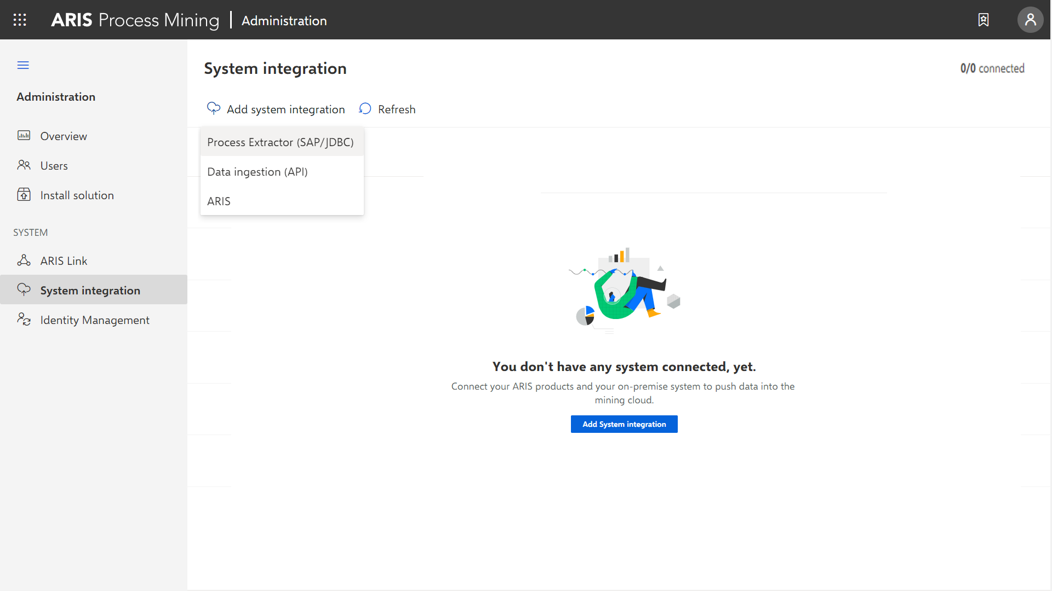Click the SYSTEM section label

pyautogui.click(x=31, y=233)
